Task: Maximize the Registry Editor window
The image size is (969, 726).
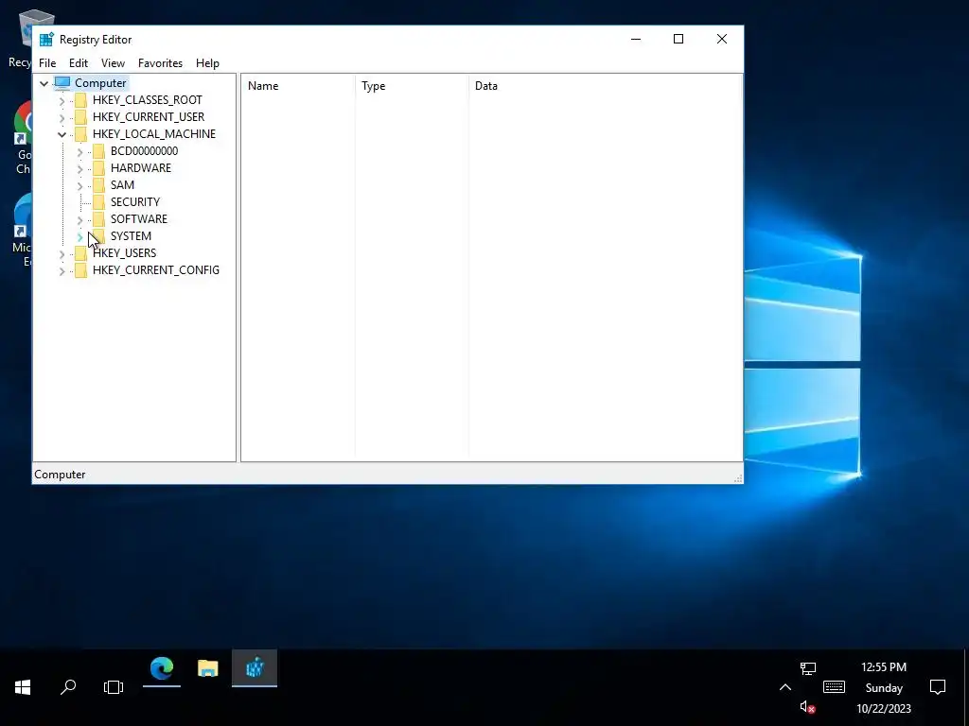Action: pos(678,39)
